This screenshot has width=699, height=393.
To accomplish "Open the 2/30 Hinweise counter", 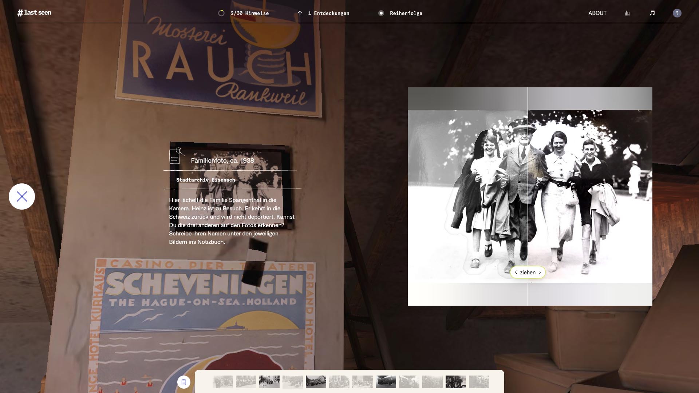I will [244, 13].
